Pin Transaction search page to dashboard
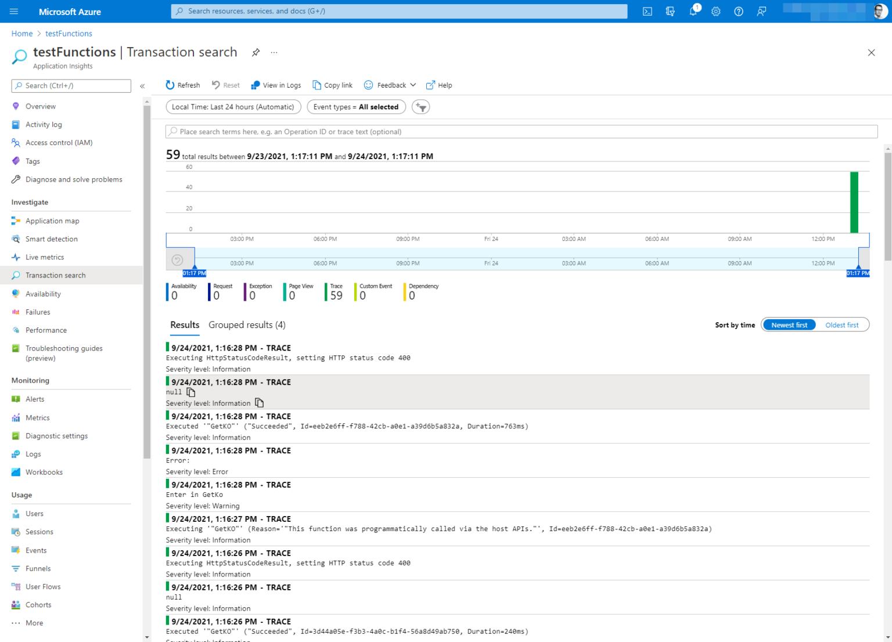Viewport: 892px width, 642px height. [x=256, y=52]
